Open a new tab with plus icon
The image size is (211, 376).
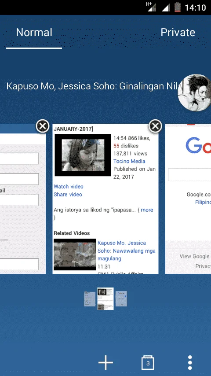105,362
